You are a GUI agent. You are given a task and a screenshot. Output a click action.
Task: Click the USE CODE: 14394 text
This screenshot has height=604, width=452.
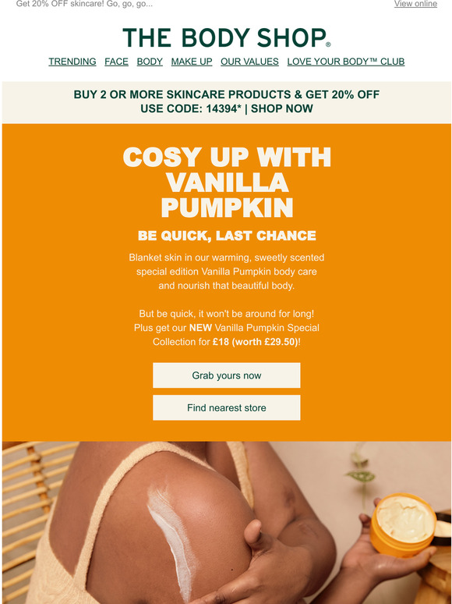point(191,108)
